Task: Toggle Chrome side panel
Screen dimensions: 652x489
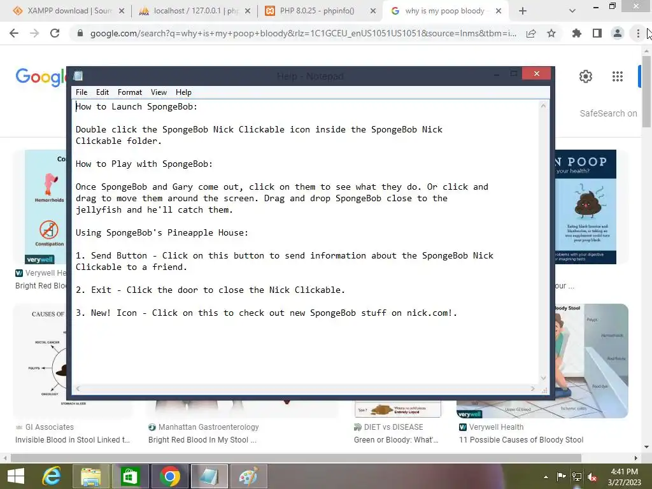Action: click(x=597, y=33)
